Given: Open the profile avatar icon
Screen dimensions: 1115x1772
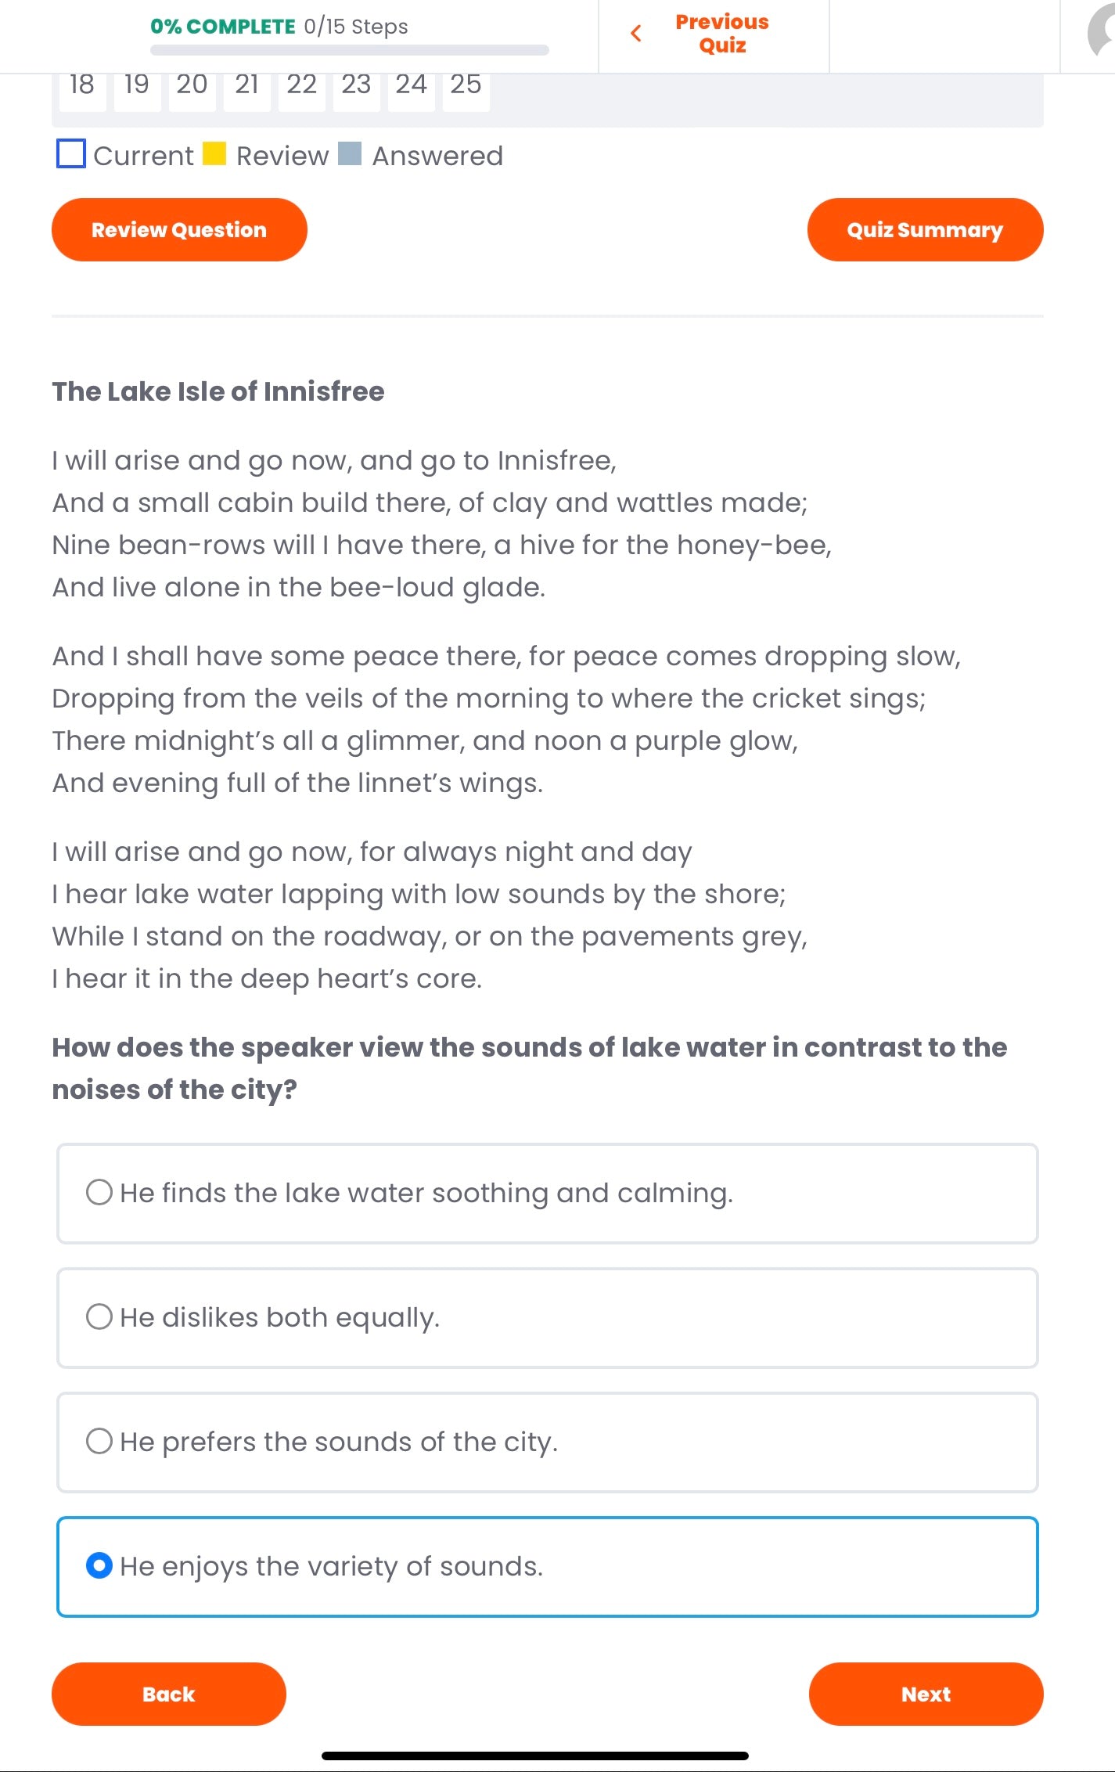Looking at the screenshot, I should (x=1102, y=33).
